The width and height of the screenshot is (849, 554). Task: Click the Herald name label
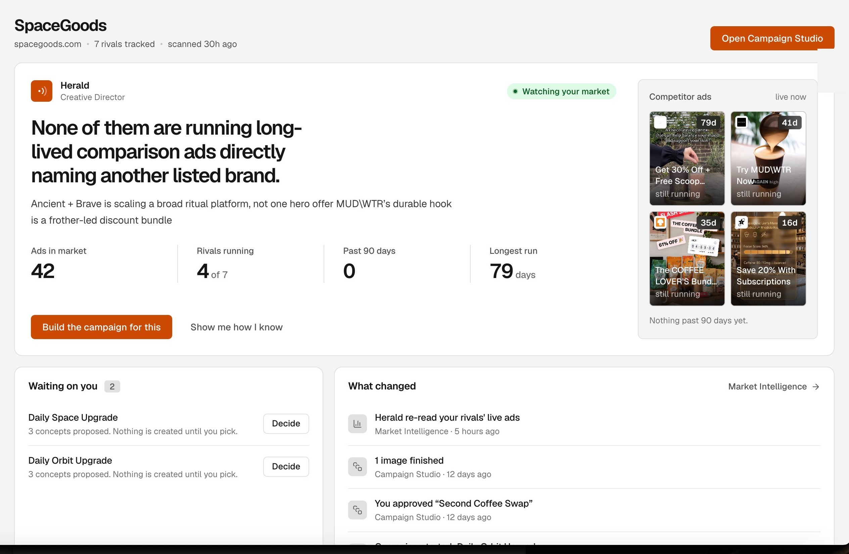75,85
